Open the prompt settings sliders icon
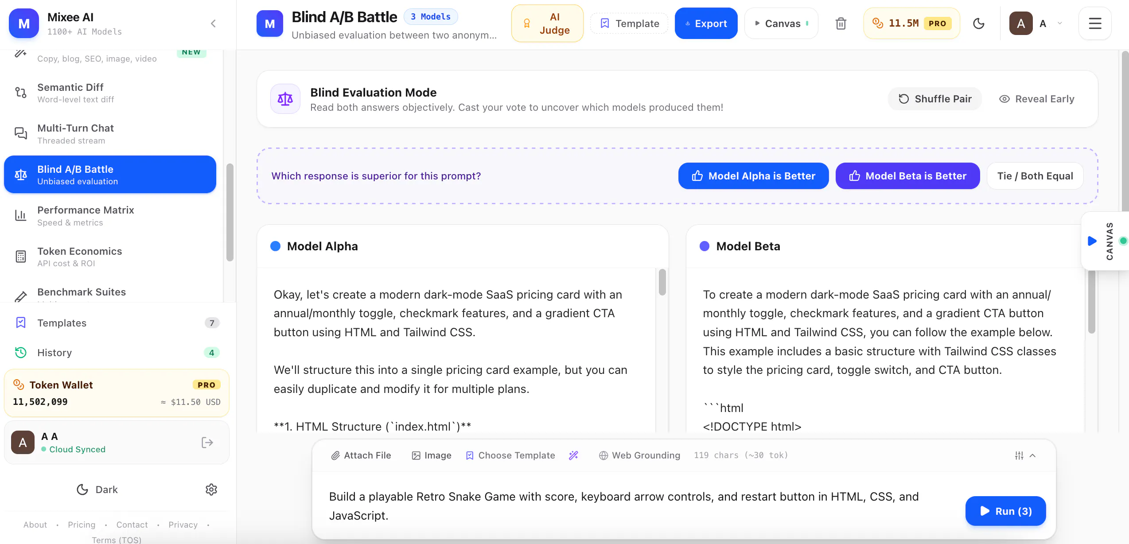Image resolution: width=1129 pixels, height=544 pixels. (x=1019, y=455)
